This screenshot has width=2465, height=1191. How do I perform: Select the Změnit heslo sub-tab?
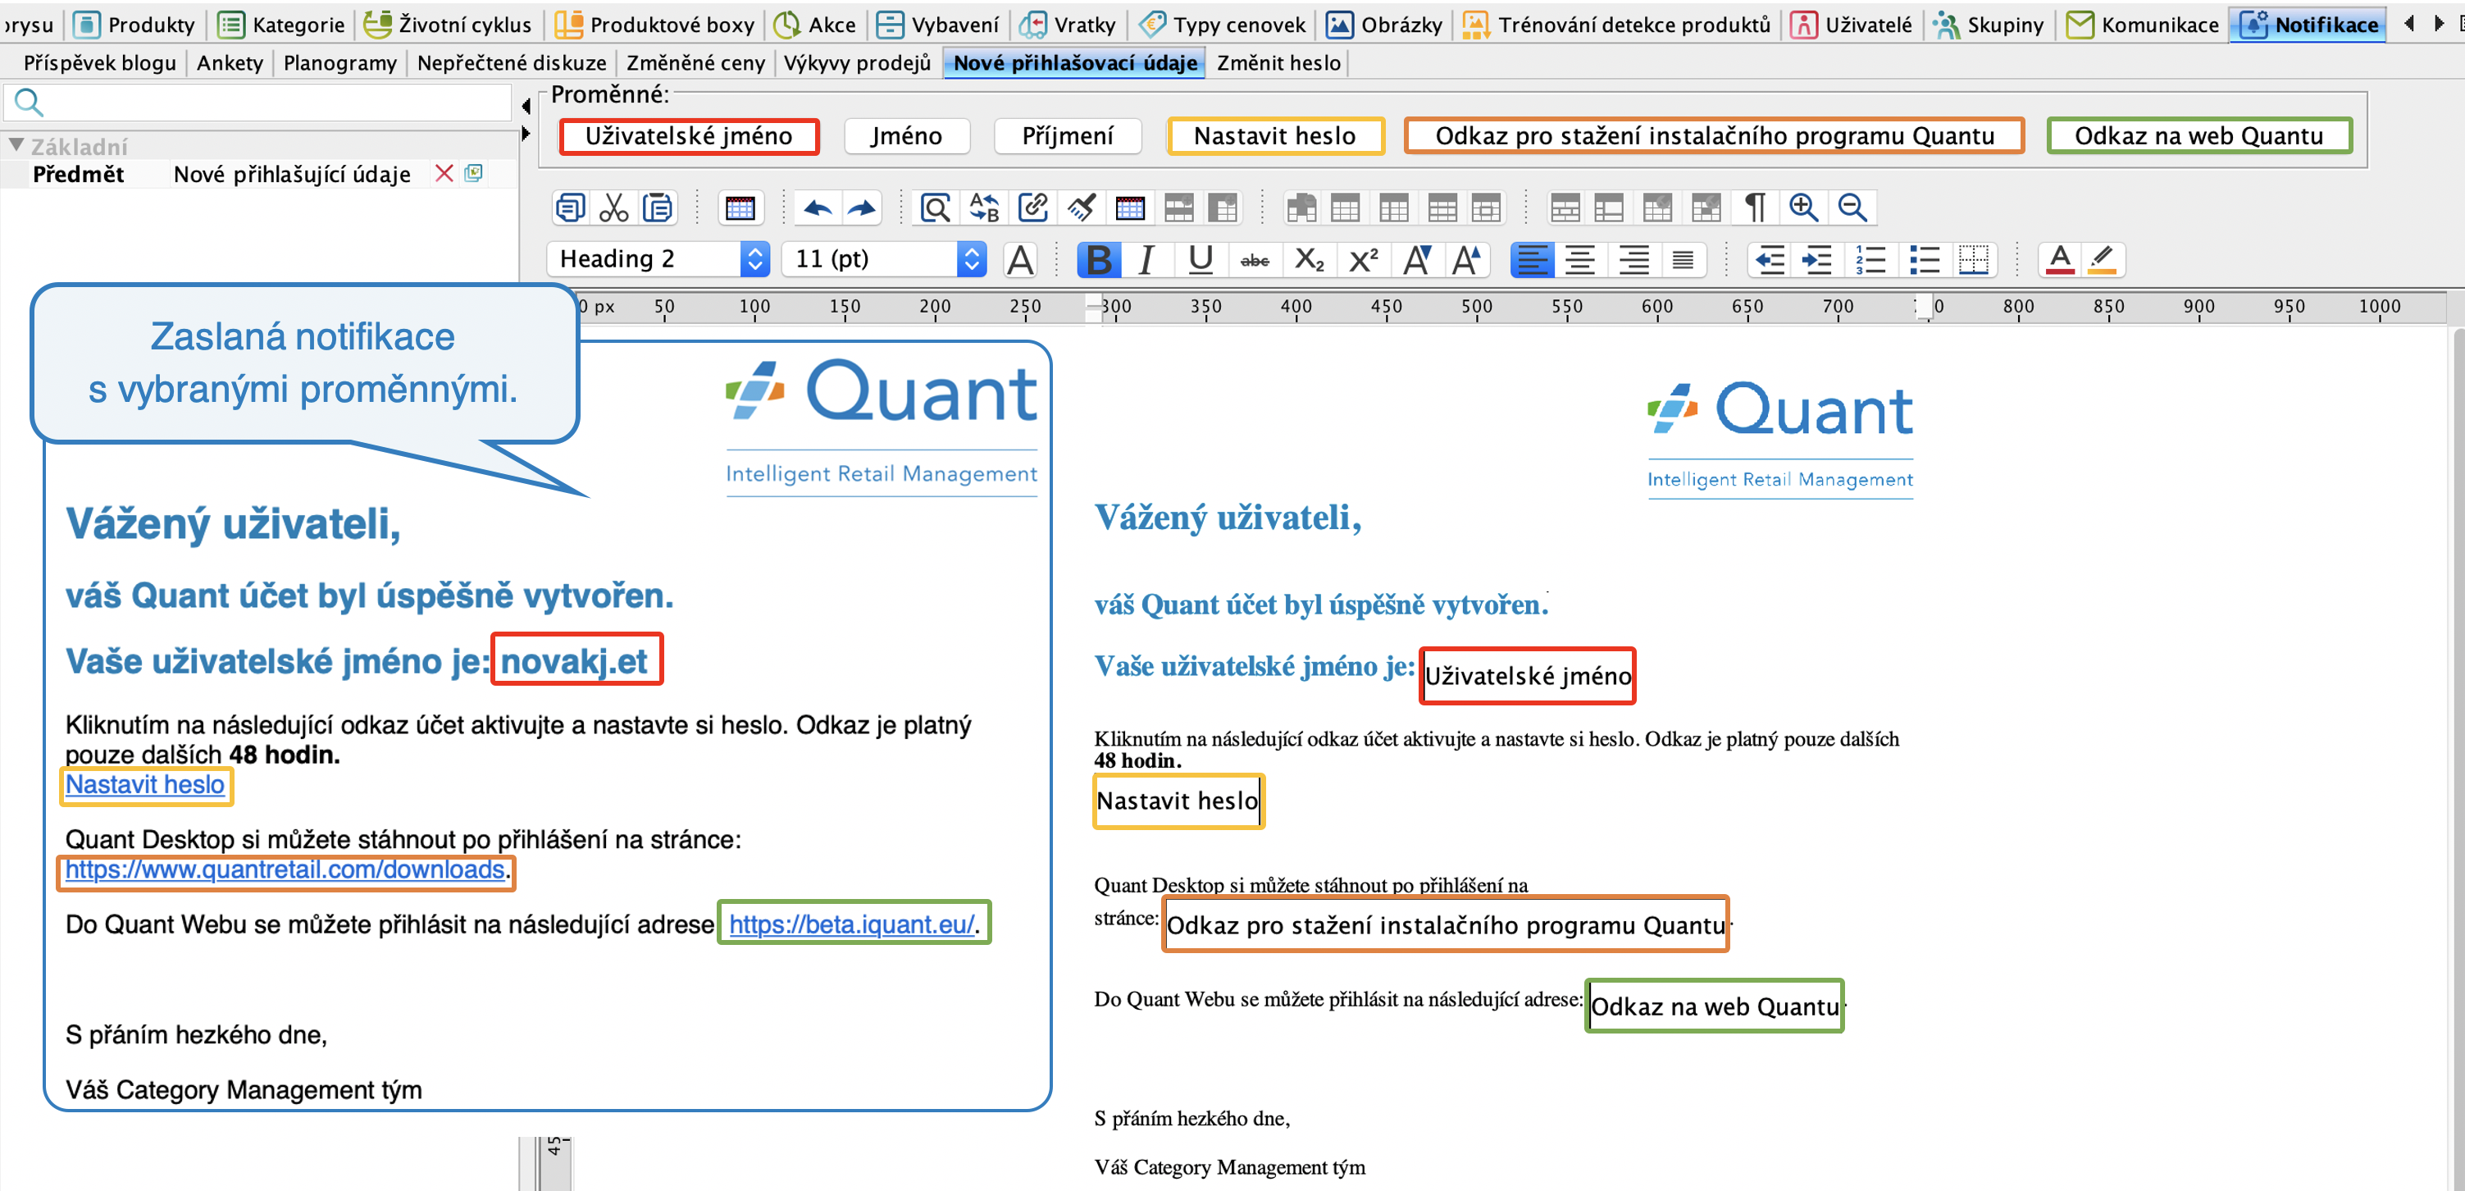click(x=1278, y=63)
